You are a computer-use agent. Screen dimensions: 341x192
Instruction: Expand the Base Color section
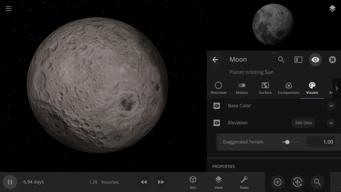click(331, 106)
